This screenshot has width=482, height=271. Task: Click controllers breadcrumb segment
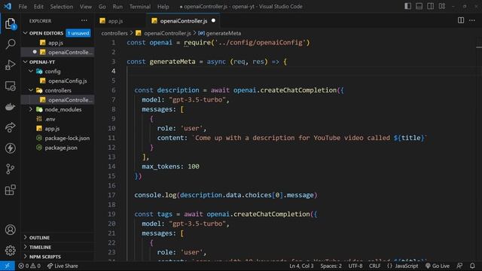[x=114, y=33]
